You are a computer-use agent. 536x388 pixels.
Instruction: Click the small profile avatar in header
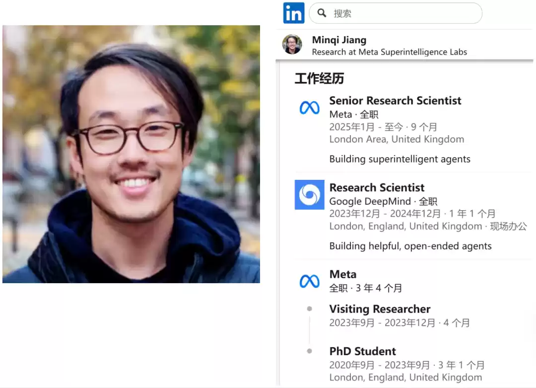pos(292,45)
